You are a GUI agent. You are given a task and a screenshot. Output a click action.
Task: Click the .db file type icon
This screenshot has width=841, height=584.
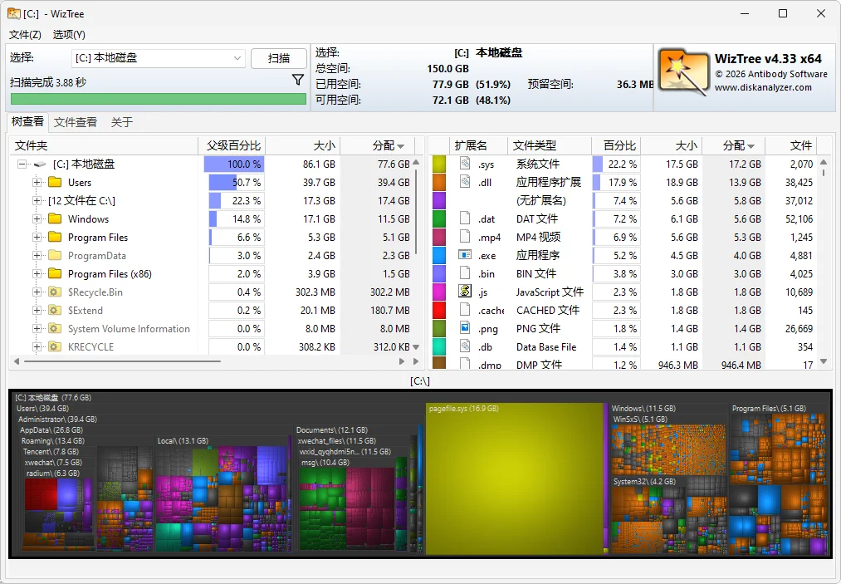click(x=465, y=346)
